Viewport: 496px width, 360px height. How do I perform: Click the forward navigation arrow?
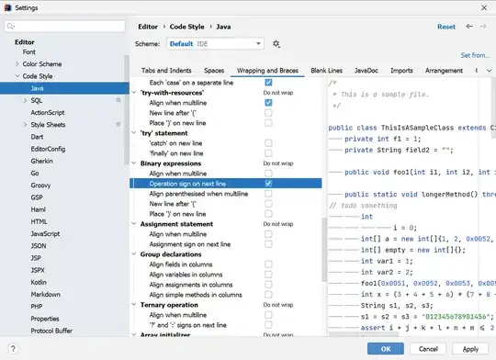pyautogui.click(x=483, y=27)
